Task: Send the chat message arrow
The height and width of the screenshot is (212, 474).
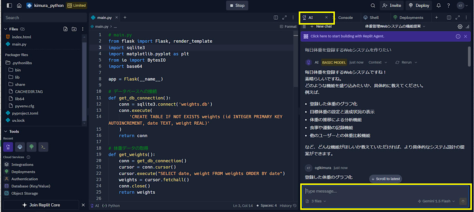Action: (463, 201)
